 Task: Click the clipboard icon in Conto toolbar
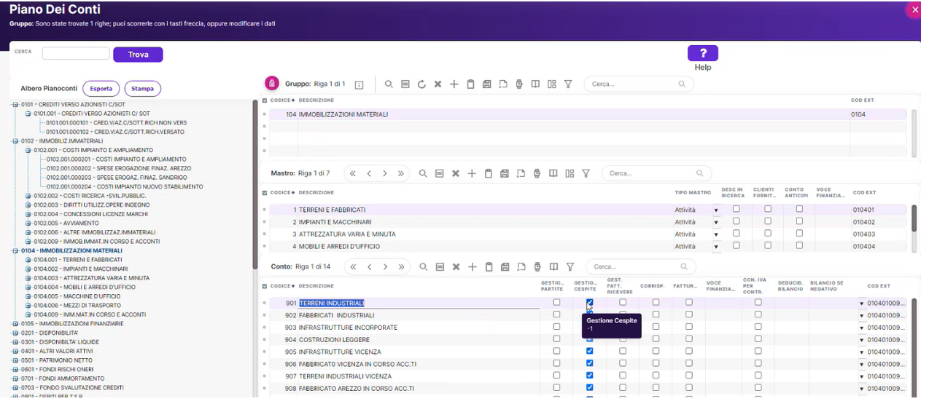click(x=489, y=267)
